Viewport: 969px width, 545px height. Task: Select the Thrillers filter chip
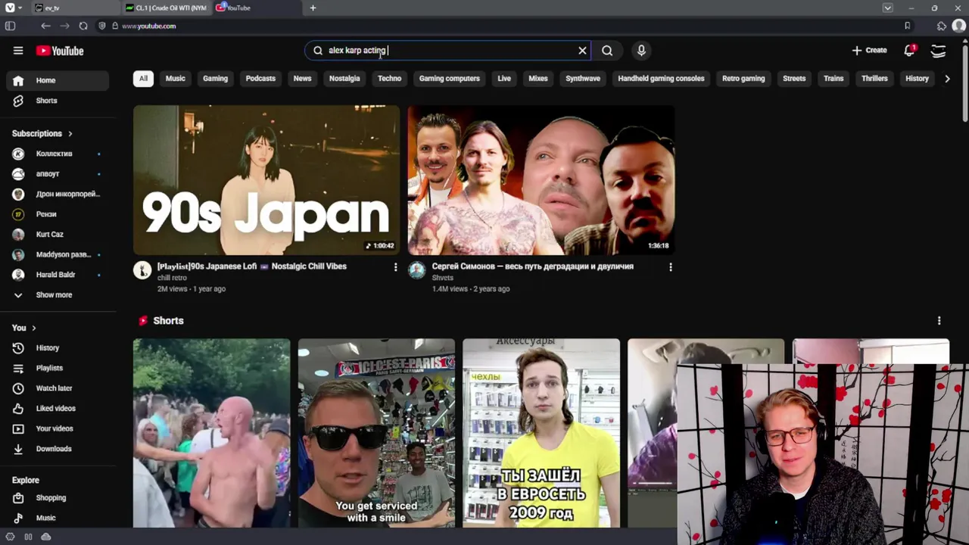tap(874, 79)
